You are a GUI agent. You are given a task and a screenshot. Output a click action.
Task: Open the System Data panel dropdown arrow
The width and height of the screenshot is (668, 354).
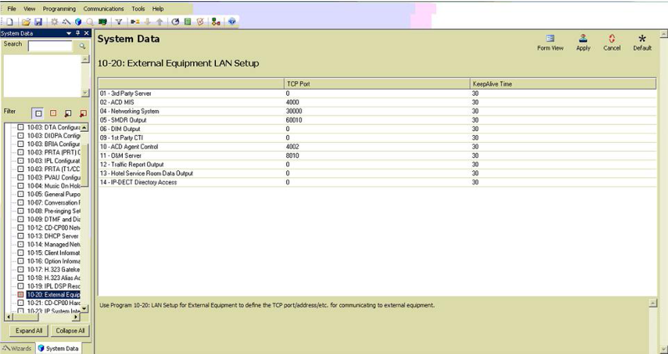[68, 33]
